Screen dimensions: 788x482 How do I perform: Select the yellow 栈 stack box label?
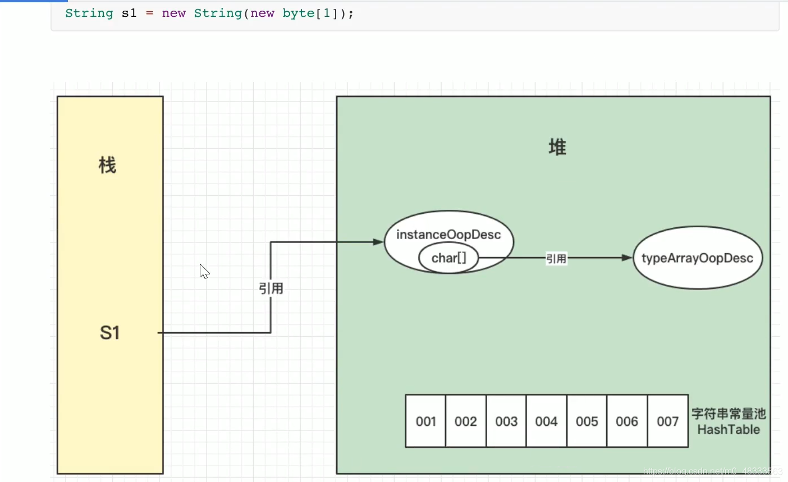pyautogui.click(x=107, y=165)
